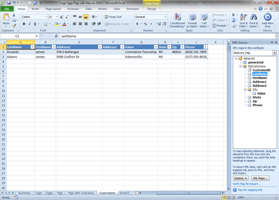Click the Insert Function fx icon

click(x=56, y=36)
